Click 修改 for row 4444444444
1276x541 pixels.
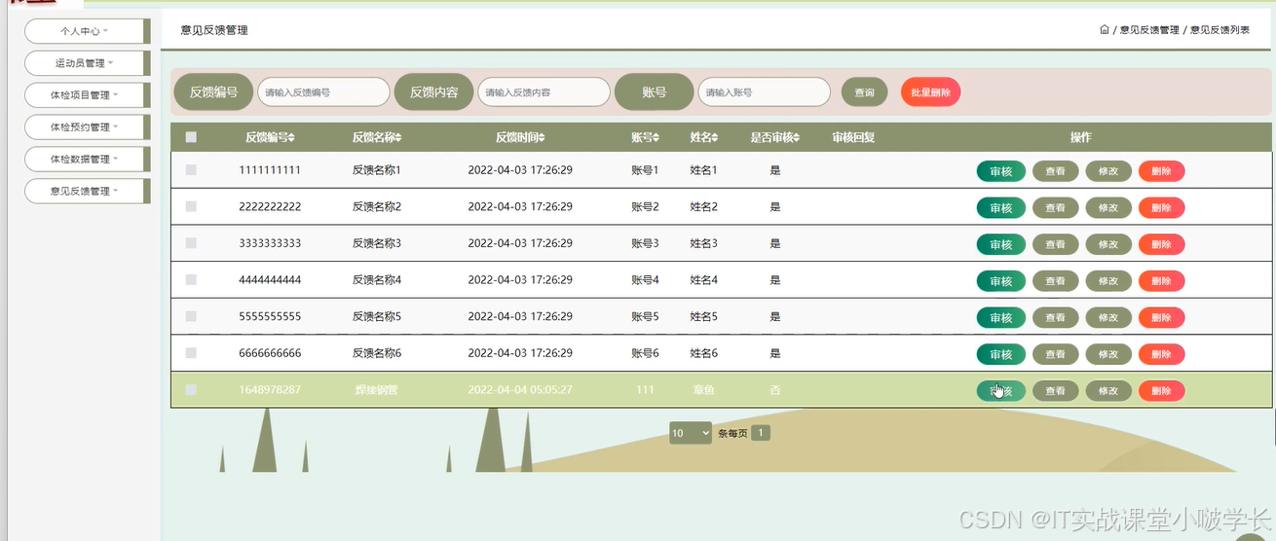click(1108, 281)
